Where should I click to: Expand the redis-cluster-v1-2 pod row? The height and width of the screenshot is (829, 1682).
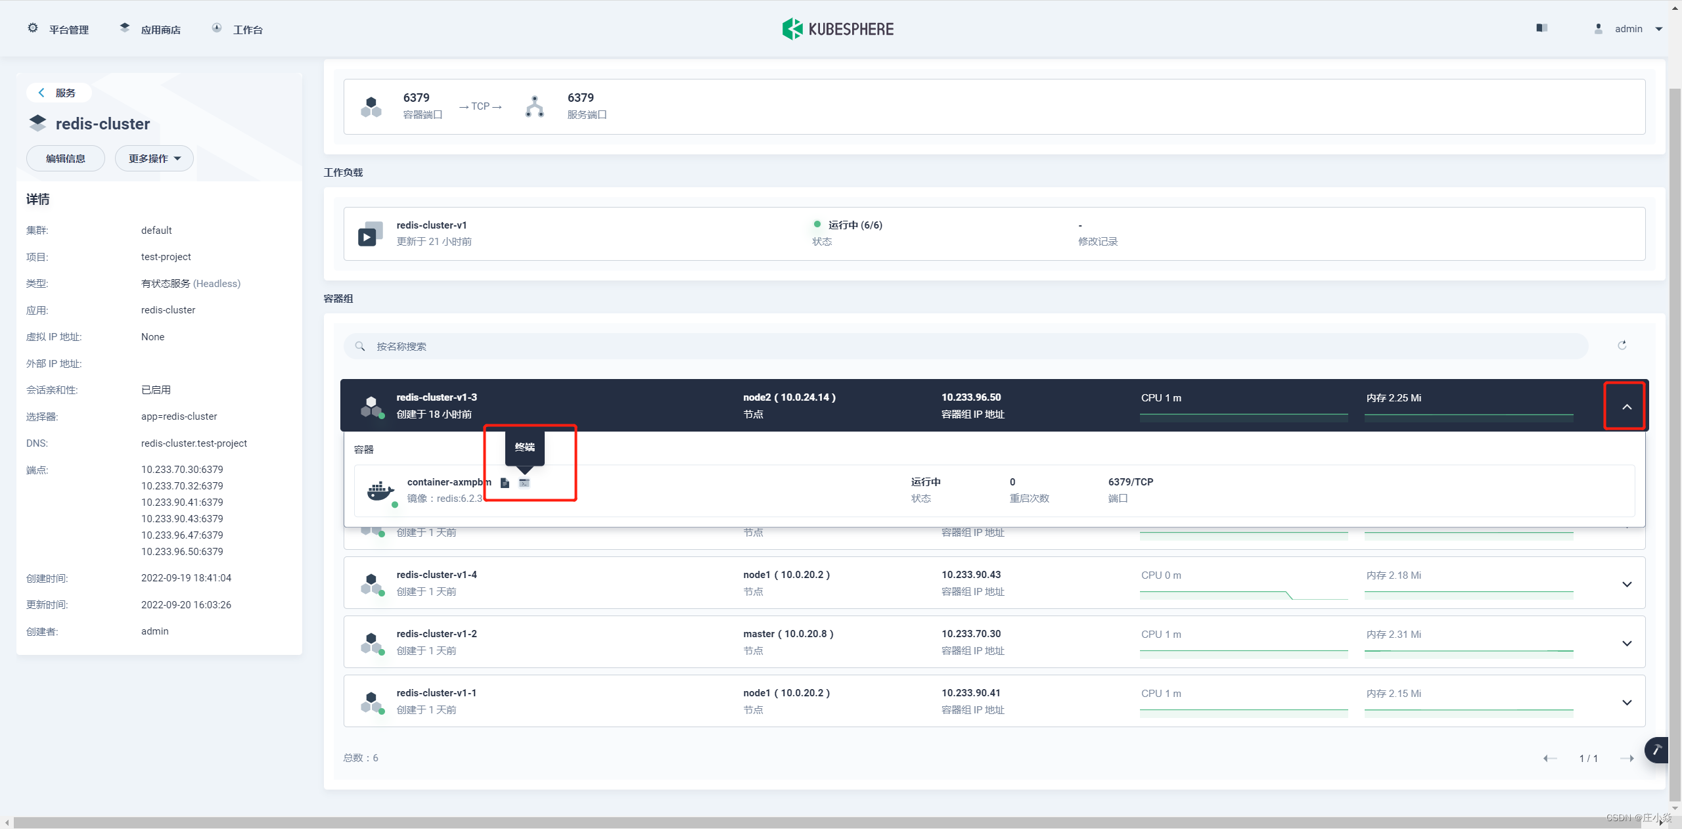1626,643
